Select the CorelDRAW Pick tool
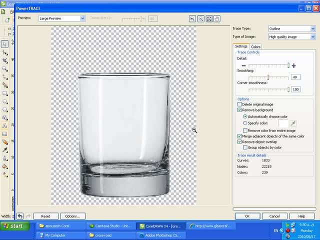The image size is (320, 240). [4, 44]
